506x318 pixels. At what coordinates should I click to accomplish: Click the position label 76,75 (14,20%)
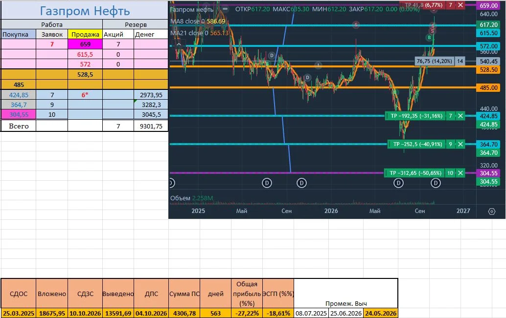(x=435, y=61)
